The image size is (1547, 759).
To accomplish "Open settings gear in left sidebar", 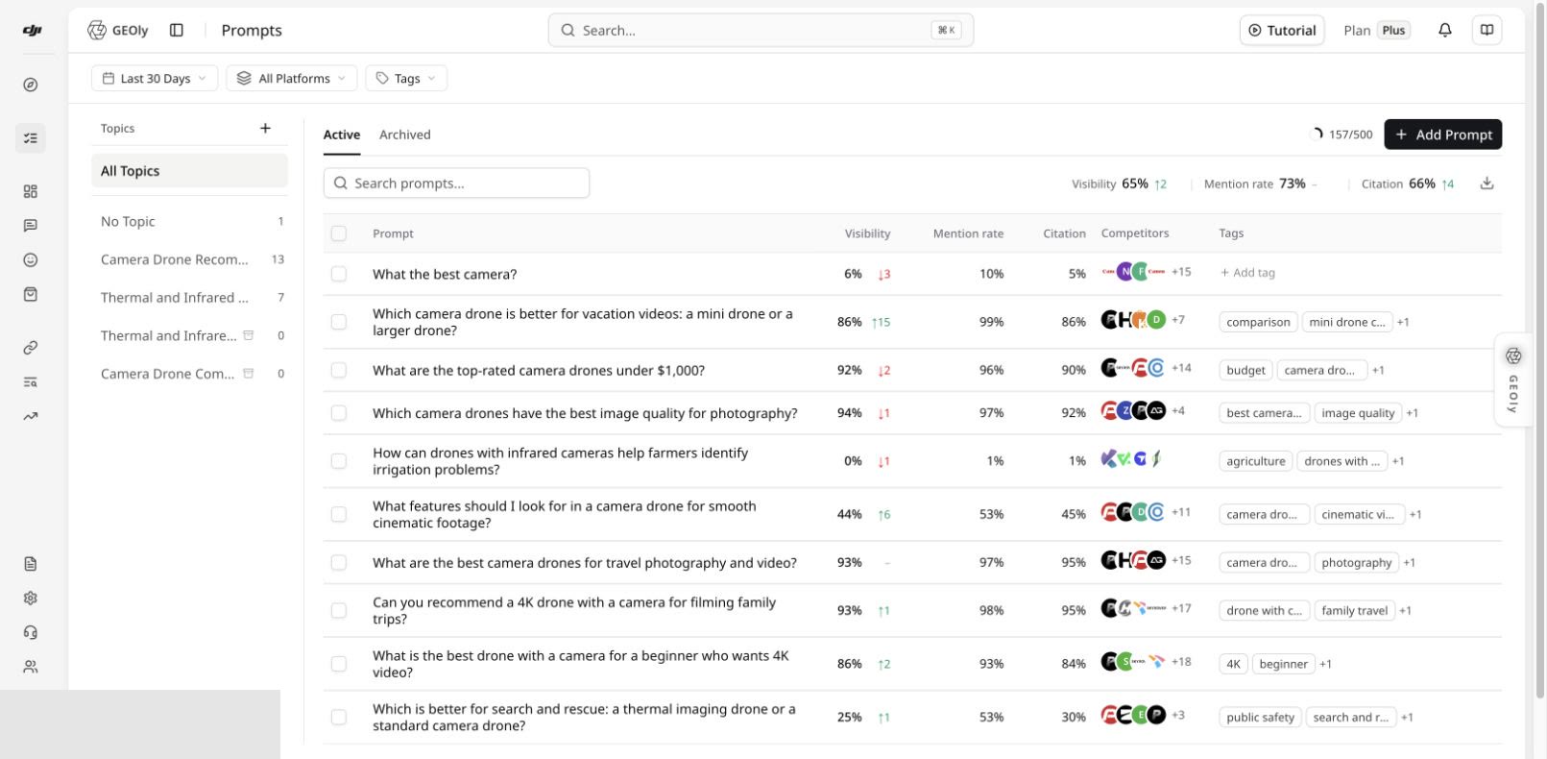I will (x=31, y=598).
